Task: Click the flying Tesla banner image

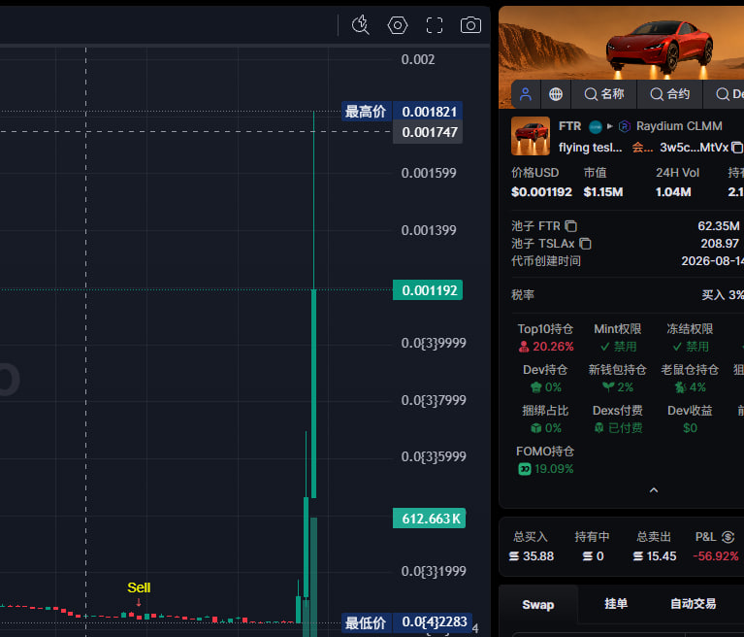Action: pyautogui.click(x=622, y=43)
